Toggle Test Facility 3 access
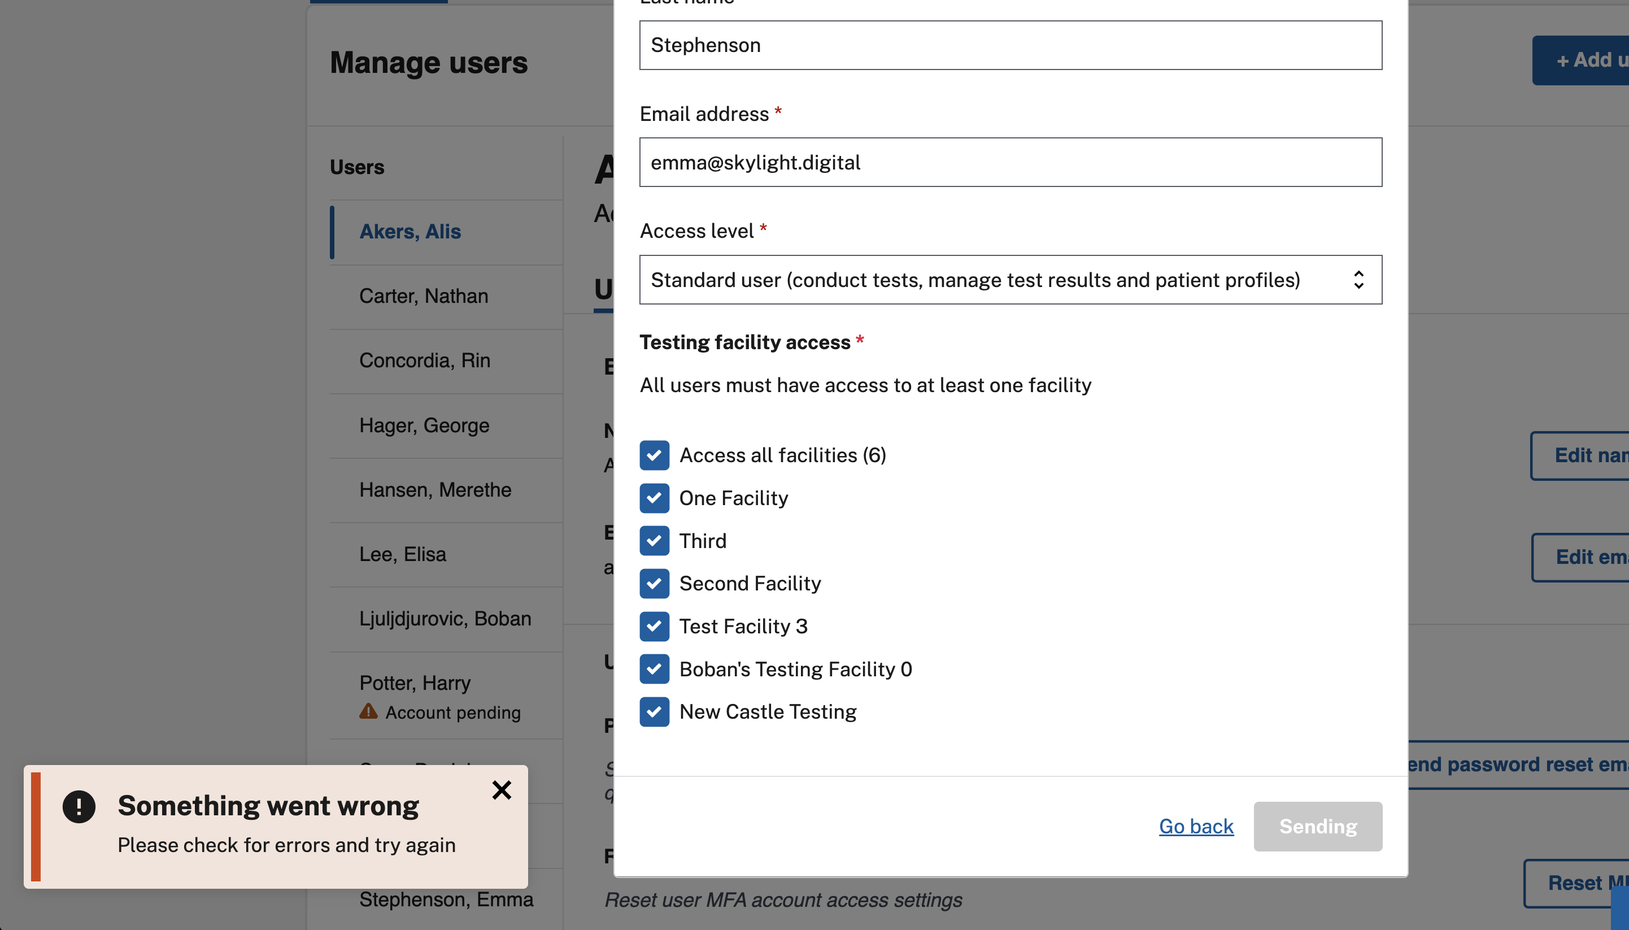 pos(654,626)
